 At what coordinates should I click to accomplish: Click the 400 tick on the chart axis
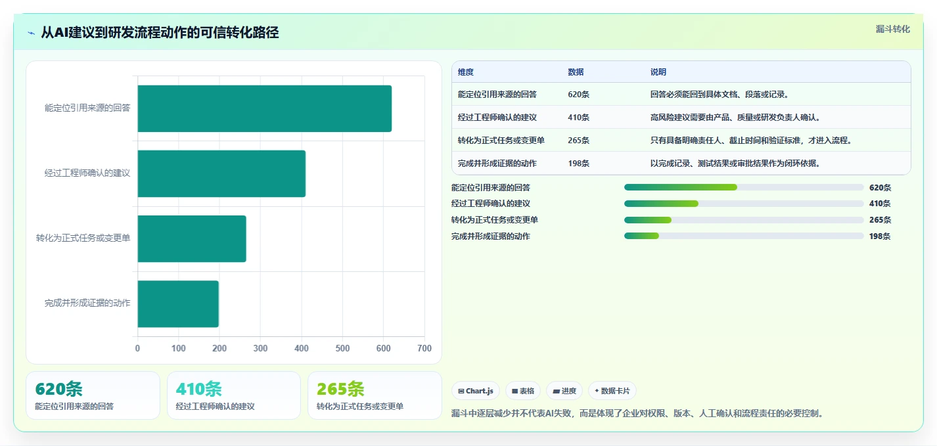[302, 349]
